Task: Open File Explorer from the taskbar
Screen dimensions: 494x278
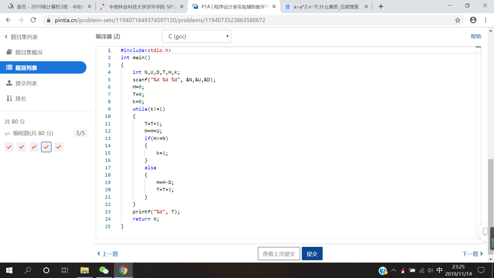Action: coord(84,270)
